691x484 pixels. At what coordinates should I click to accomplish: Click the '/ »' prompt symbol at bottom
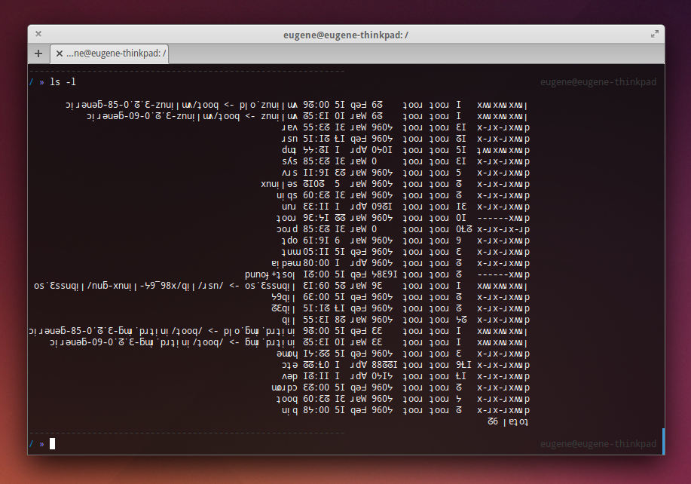(x=36, y=443)
